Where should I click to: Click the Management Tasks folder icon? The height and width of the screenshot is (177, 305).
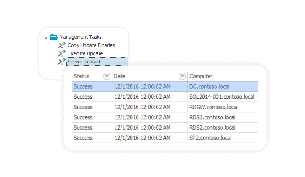click(x=54, y=37)
